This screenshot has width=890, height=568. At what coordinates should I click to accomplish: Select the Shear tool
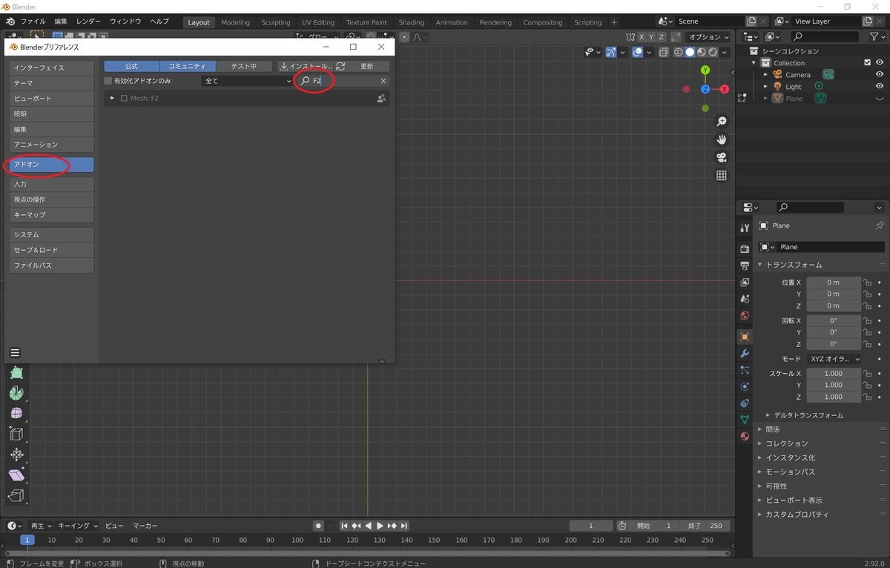(x=16, y=475)
